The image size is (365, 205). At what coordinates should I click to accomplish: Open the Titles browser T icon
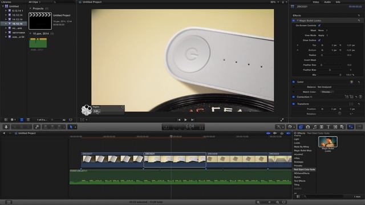pyautogui.click(x=328, y=127)
